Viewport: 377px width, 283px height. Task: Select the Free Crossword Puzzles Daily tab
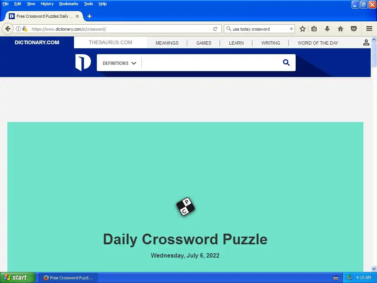click(x=44, y=16)
